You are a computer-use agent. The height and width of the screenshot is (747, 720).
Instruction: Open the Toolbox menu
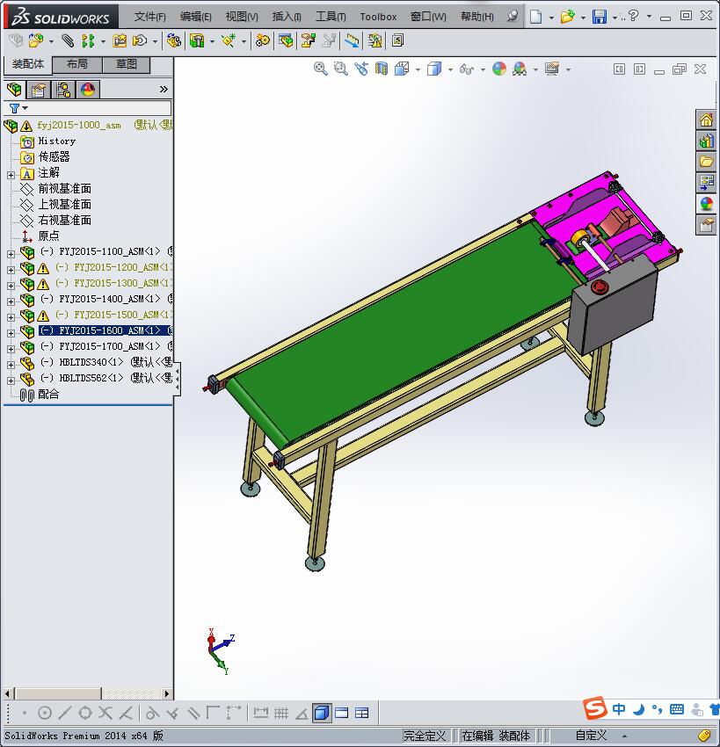pyautogui.click(x=378, y=17)
